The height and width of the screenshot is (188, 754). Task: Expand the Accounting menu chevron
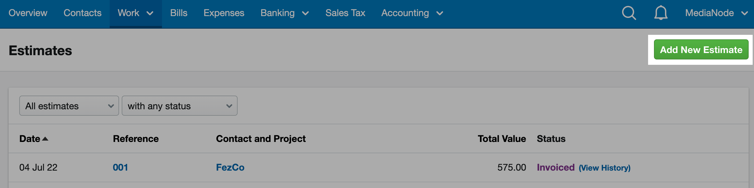click(x=440, y=13)
